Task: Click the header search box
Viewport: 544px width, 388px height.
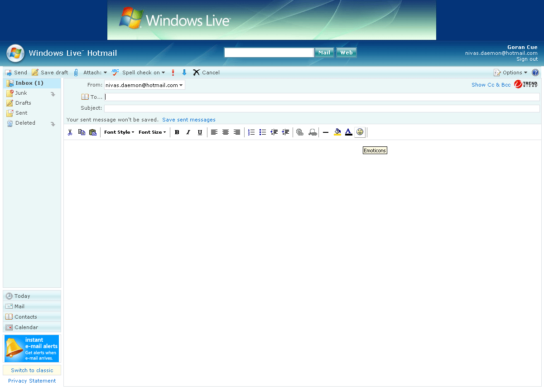Action: [x=269, y=53]
